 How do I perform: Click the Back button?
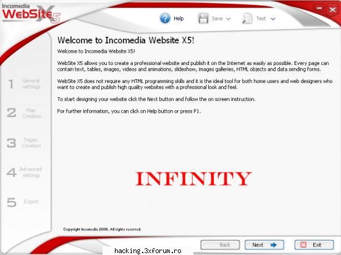(220, 245)
